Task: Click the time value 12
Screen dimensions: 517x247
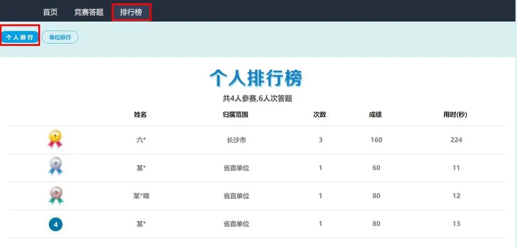Action: tap(456, 196)
